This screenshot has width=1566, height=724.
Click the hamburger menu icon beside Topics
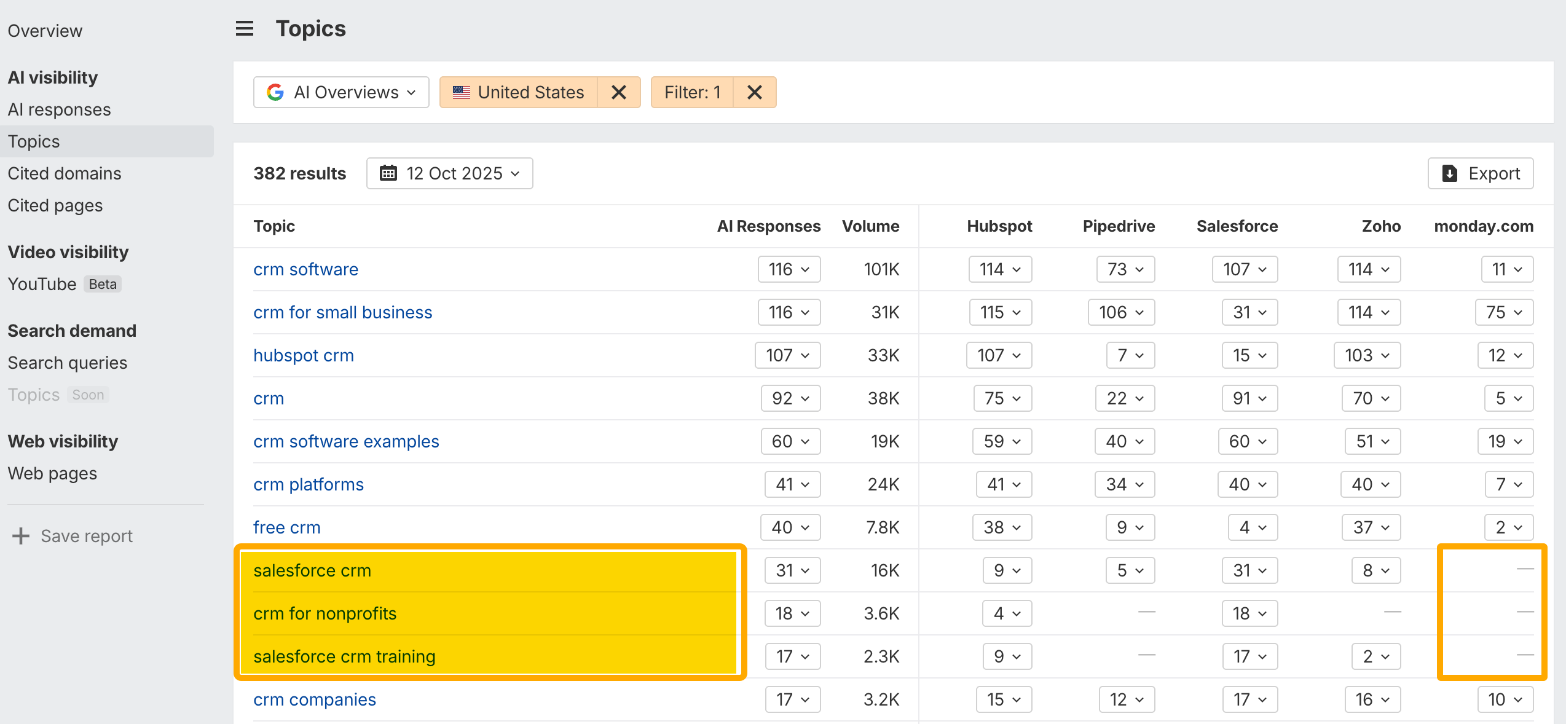(245, 29)
